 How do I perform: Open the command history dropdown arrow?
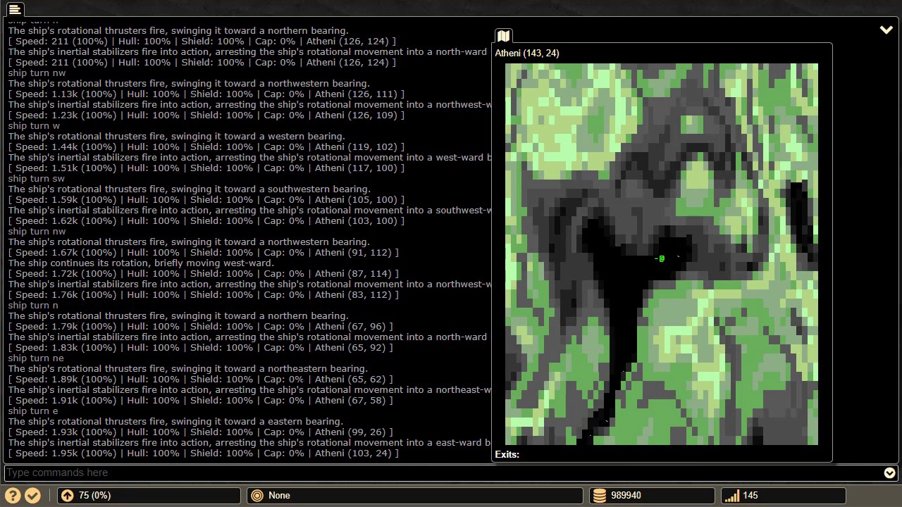[889, 473]
